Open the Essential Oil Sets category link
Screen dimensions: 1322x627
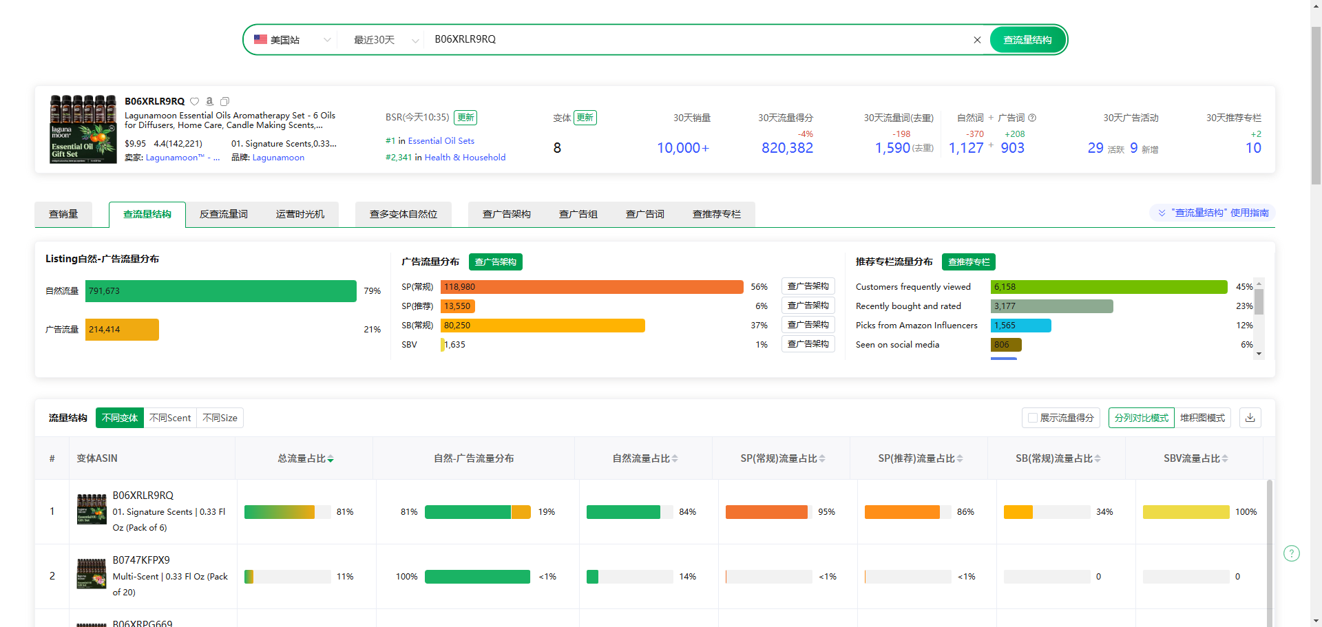(x=441, y=141)
